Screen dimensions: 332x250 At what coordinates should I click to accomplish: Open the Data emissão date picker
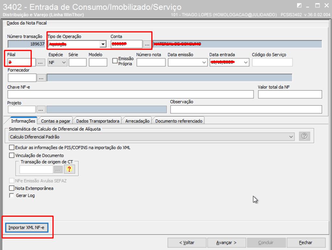(204, 62)
